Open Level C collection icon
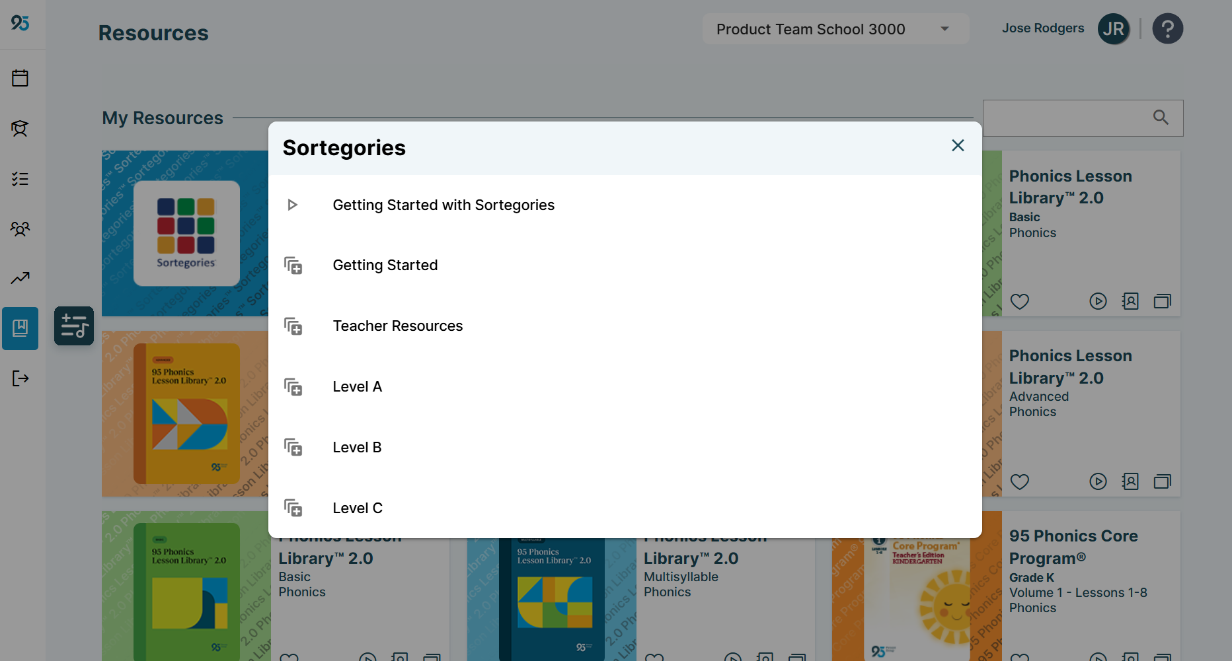This screenshot has height=661, width=1232. click(293, 508)
